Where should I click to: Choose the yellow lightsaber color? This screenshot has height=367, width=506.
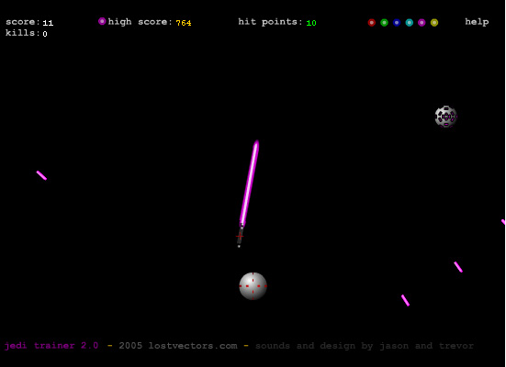(434, 23)
